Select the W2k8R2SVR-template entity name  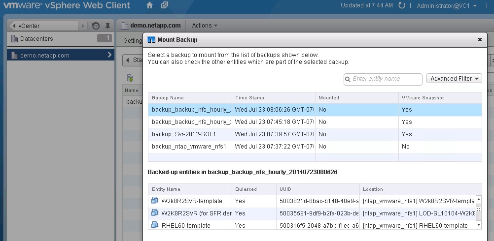tap(192, 201)
